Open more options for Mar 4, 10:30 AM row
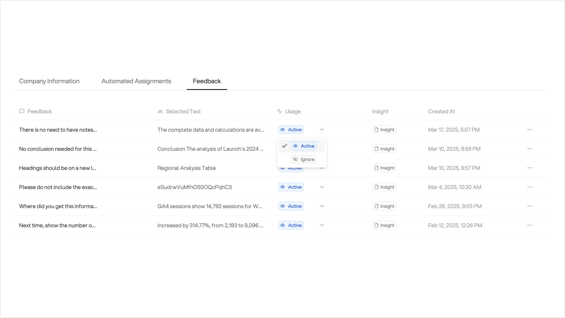This screenshot has width=565, height=318. tap(530, 187)
